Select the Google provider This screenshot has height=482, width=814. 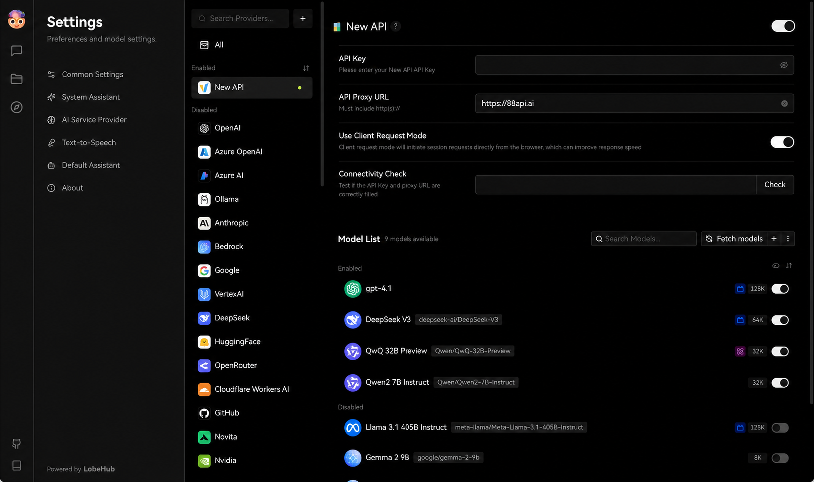[252, 270]
